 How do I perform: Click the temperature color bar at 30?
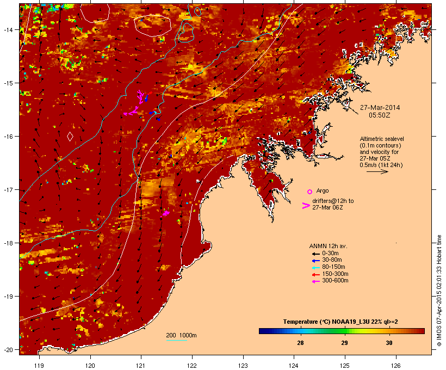coord(389,331)
